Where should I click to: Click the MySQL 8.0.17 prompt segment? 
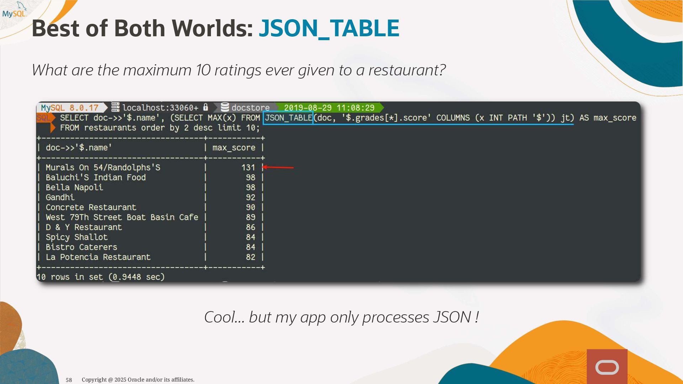tap(70, 107)
